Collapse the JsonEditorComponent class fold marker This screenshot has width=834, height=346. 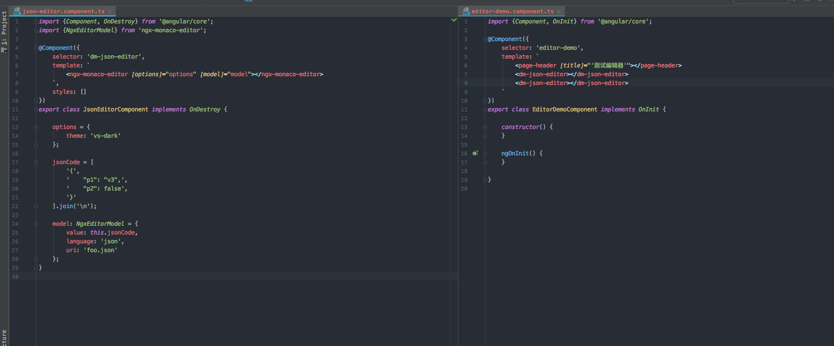point(36,109)
